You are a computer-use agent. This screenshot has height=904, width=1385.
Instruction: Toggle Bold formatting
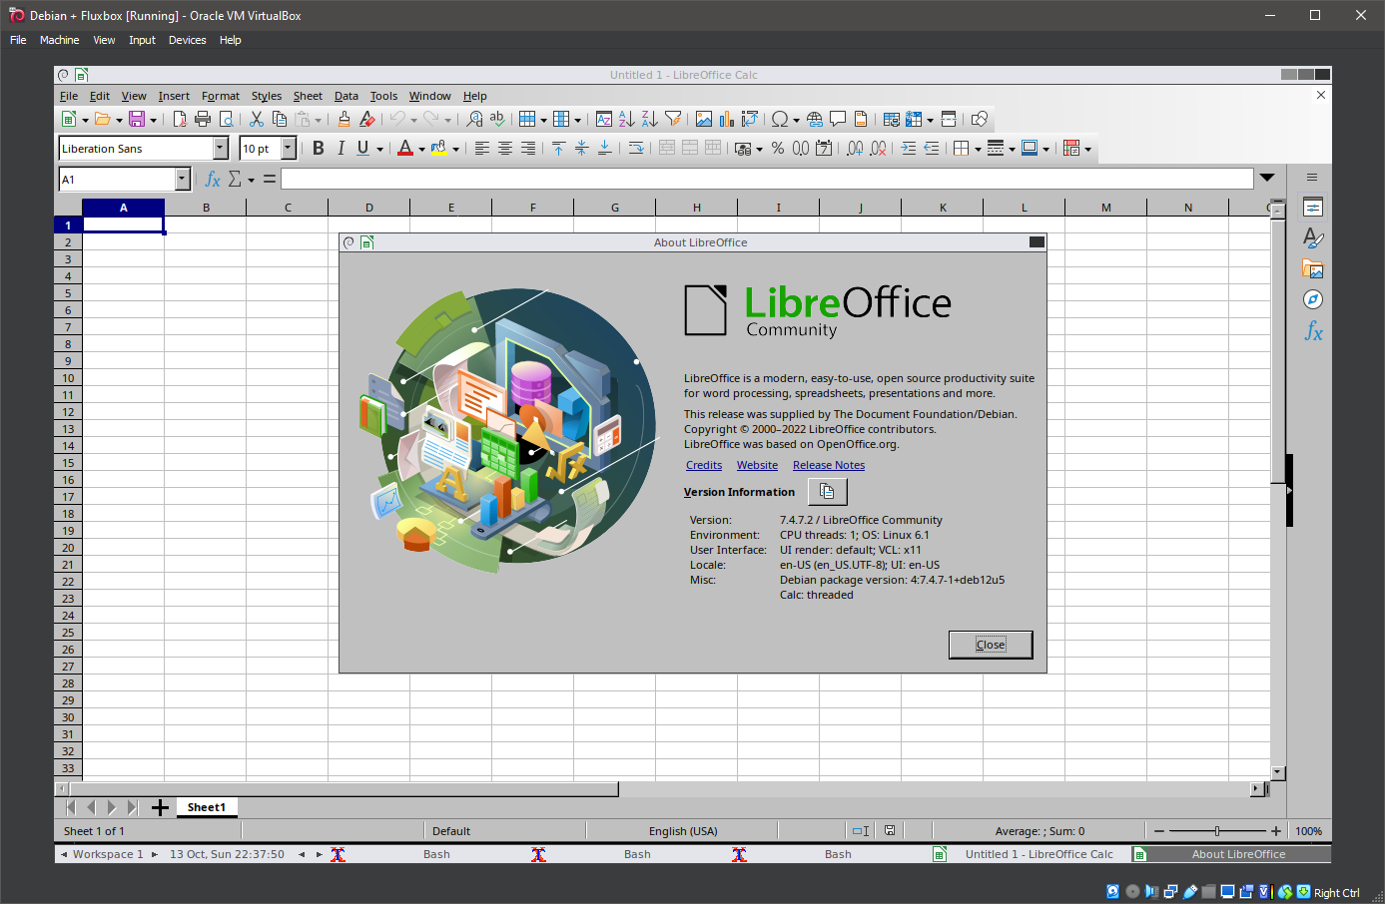coord(318,148)
